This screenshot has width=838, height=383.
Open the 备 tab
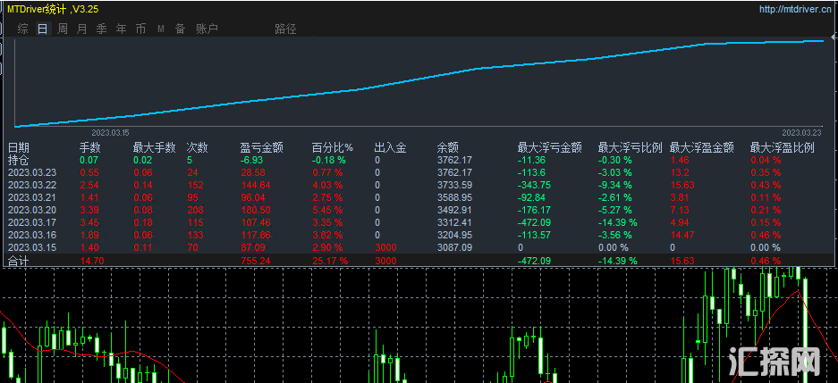180,29
